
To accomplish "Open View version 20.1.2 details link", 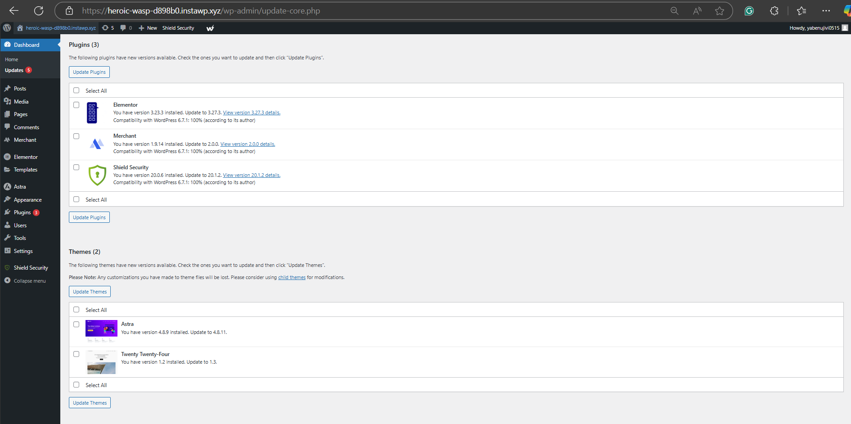I will click(x=252, y=176).
